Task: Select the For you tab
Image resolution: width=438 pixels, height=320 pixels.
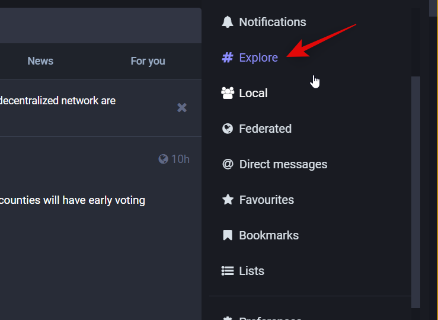Action: [148, 61]
